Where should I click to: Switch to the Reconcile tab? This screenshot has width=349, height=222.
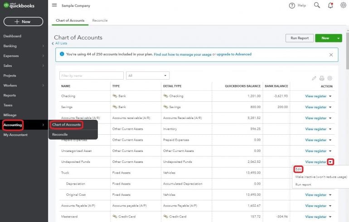pyautogui.click(x=100, y=20)
